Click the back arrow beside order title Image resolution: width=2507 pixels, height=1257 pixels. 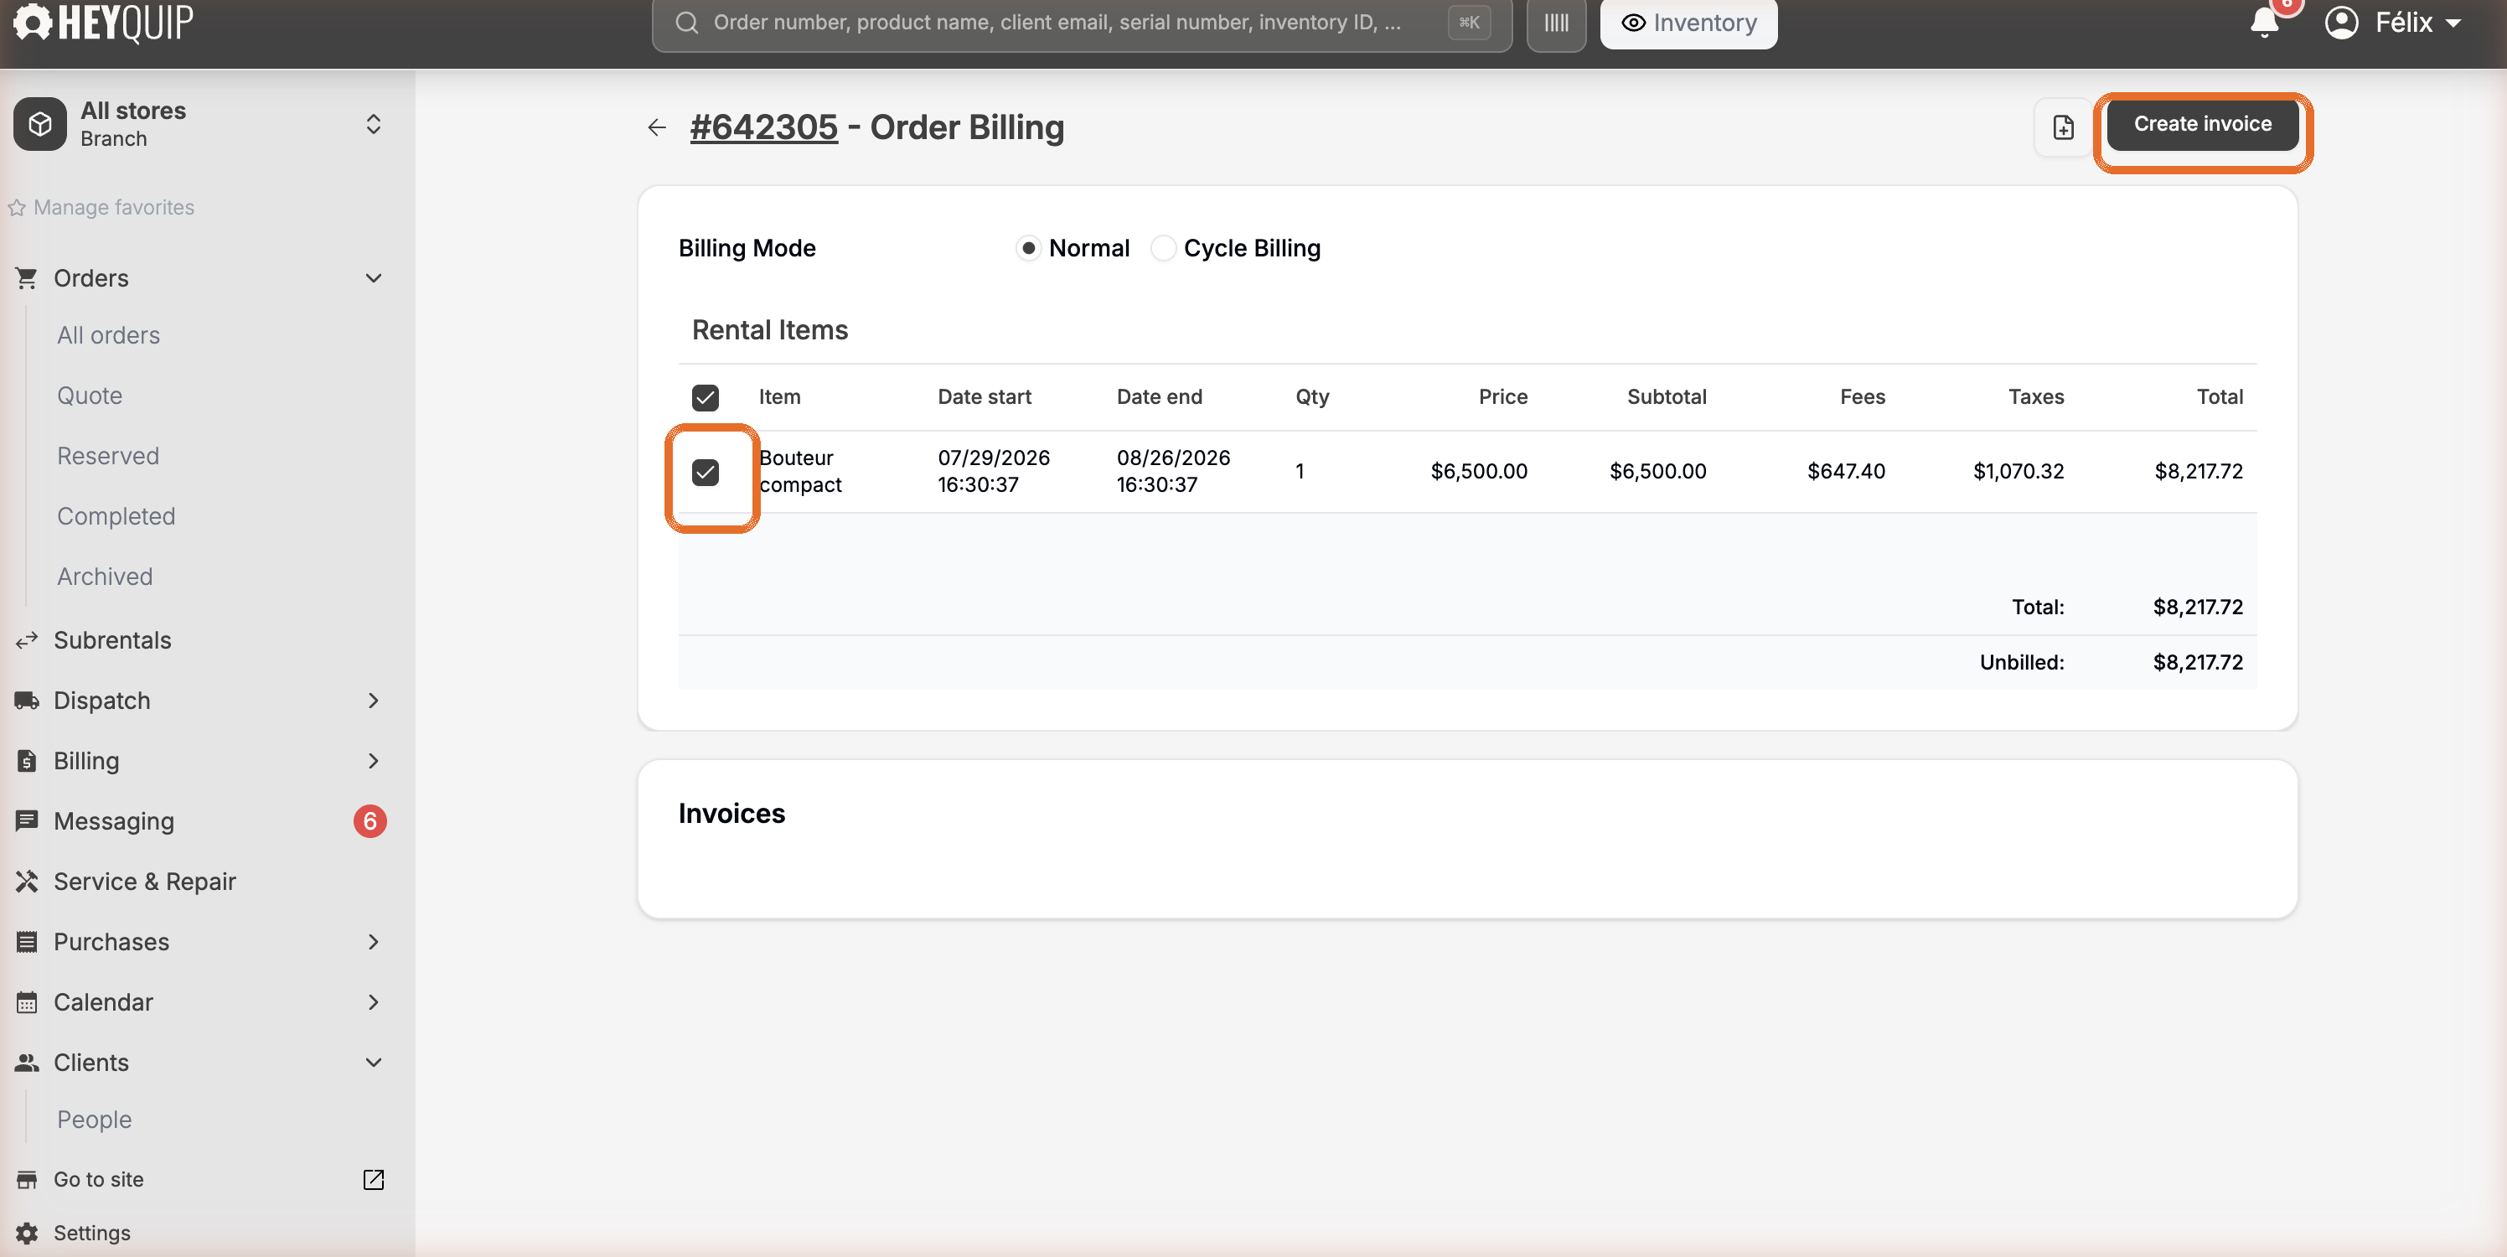click(x=657, y=127)
